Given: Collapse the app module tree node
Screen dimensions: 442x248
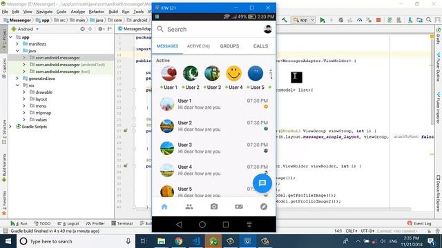Looking at the screenshot, I should click(x=11, y=37).
